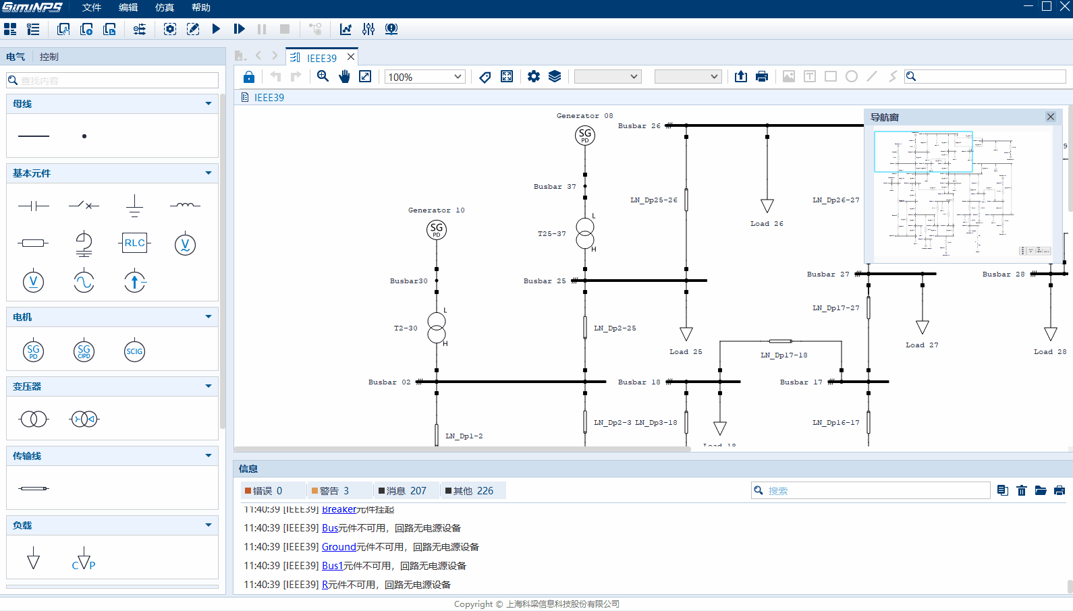Collapse the 基本元件 section

(x=208, y=173)
